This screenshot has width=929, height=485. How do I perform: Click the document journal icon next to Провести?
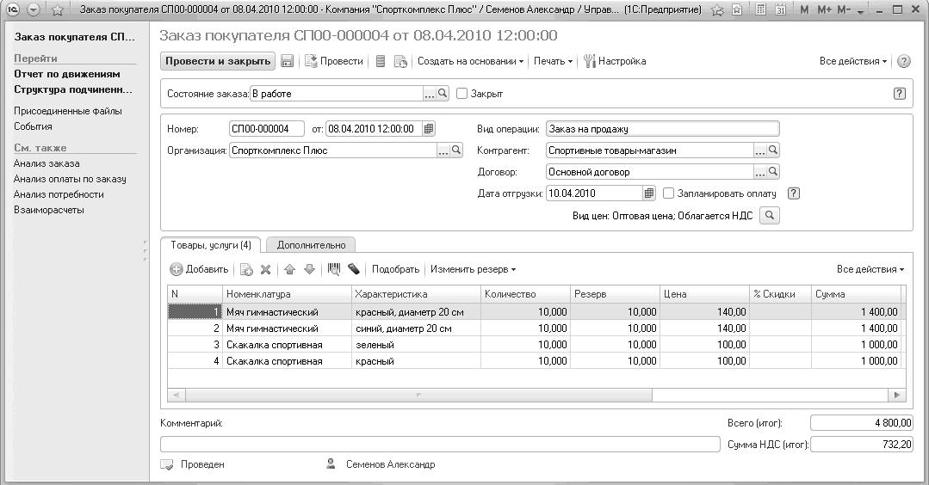tap(400, 62)
